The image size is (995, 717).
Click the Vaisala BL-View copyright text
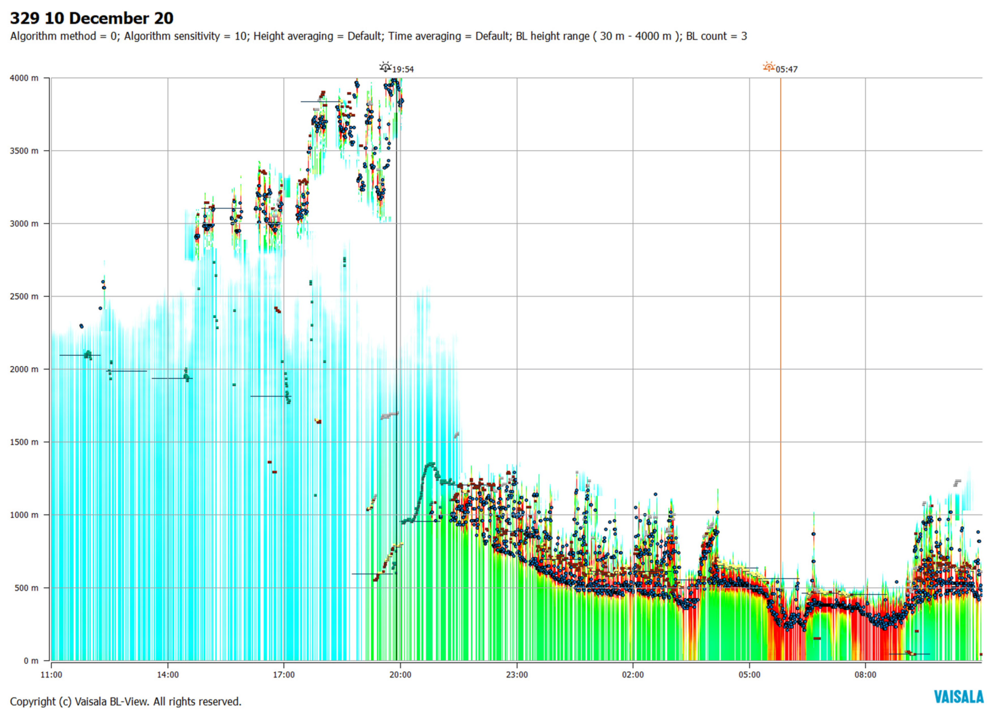pyautogui.click(x=126, y=702)
